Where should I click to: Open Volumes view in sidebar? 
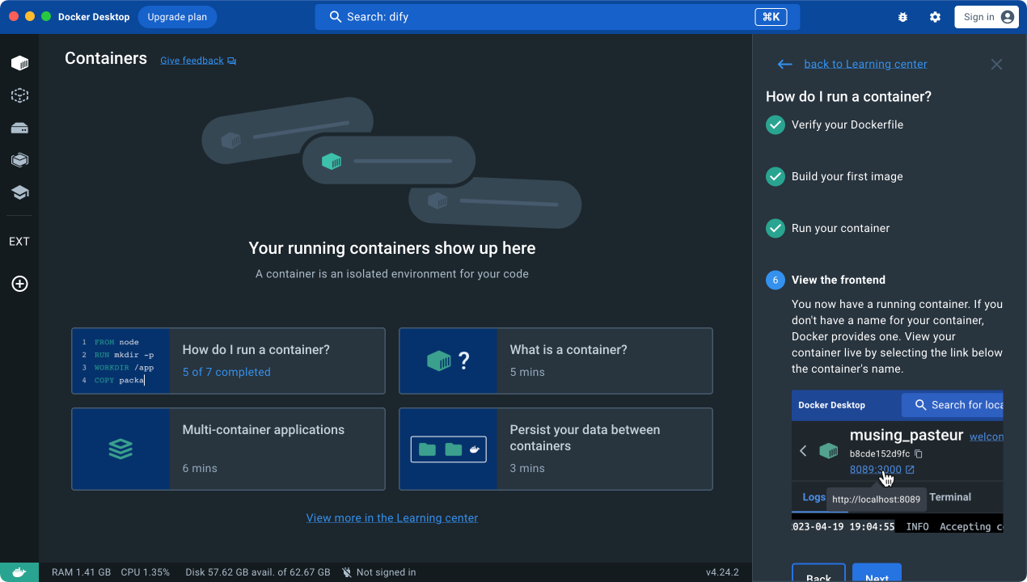click(19, 128)
